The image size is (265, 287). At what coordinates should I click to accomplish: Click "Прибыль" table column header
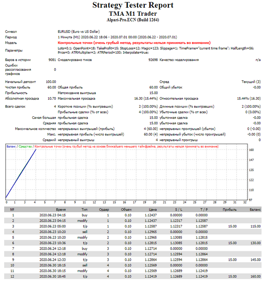(x=230, y=210)
